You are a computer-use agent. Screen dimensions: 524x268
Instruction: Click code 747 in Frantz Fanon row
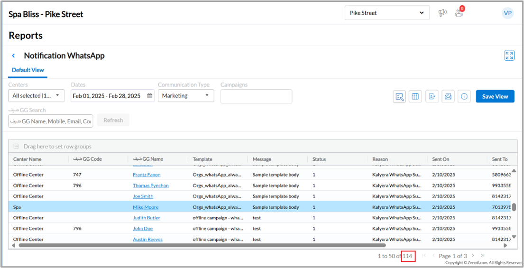click(77, 175)
